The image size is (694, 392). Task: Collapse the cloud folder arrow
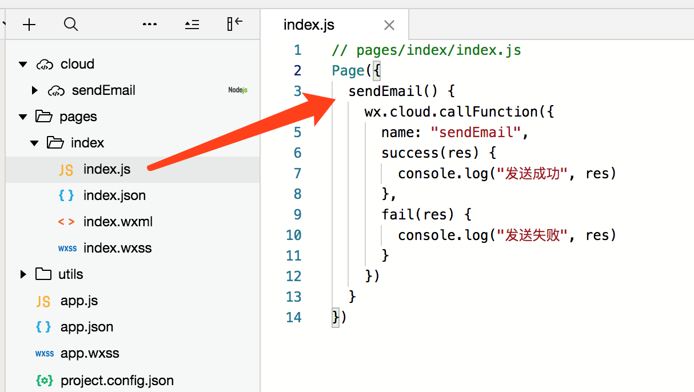[23, 65]
